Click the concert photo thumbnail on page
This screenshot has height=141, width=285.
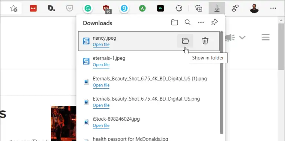coord(63,123)
